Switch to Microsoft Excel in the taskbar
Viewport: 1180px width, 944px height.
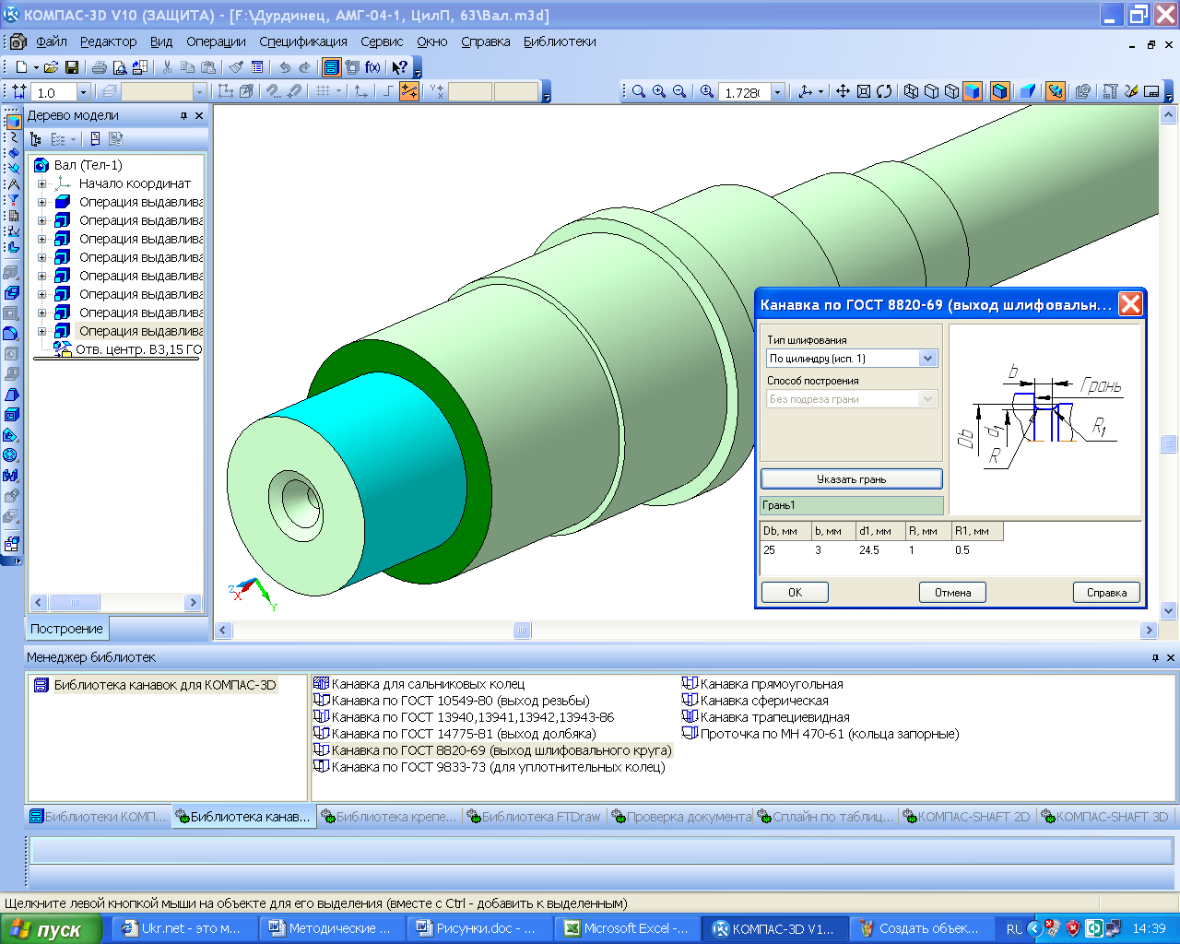coord(627,928)
